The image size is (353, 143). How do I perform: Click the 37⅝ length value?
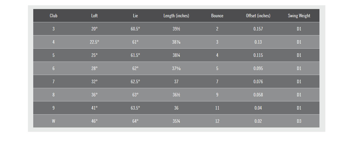pos(176,68)
